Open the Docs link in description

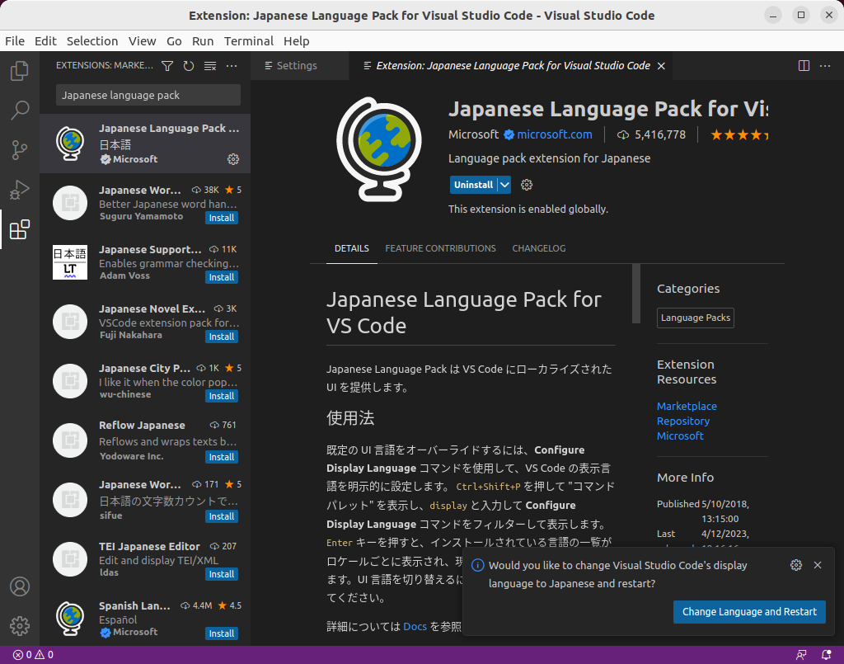click(x=415, y=626)
